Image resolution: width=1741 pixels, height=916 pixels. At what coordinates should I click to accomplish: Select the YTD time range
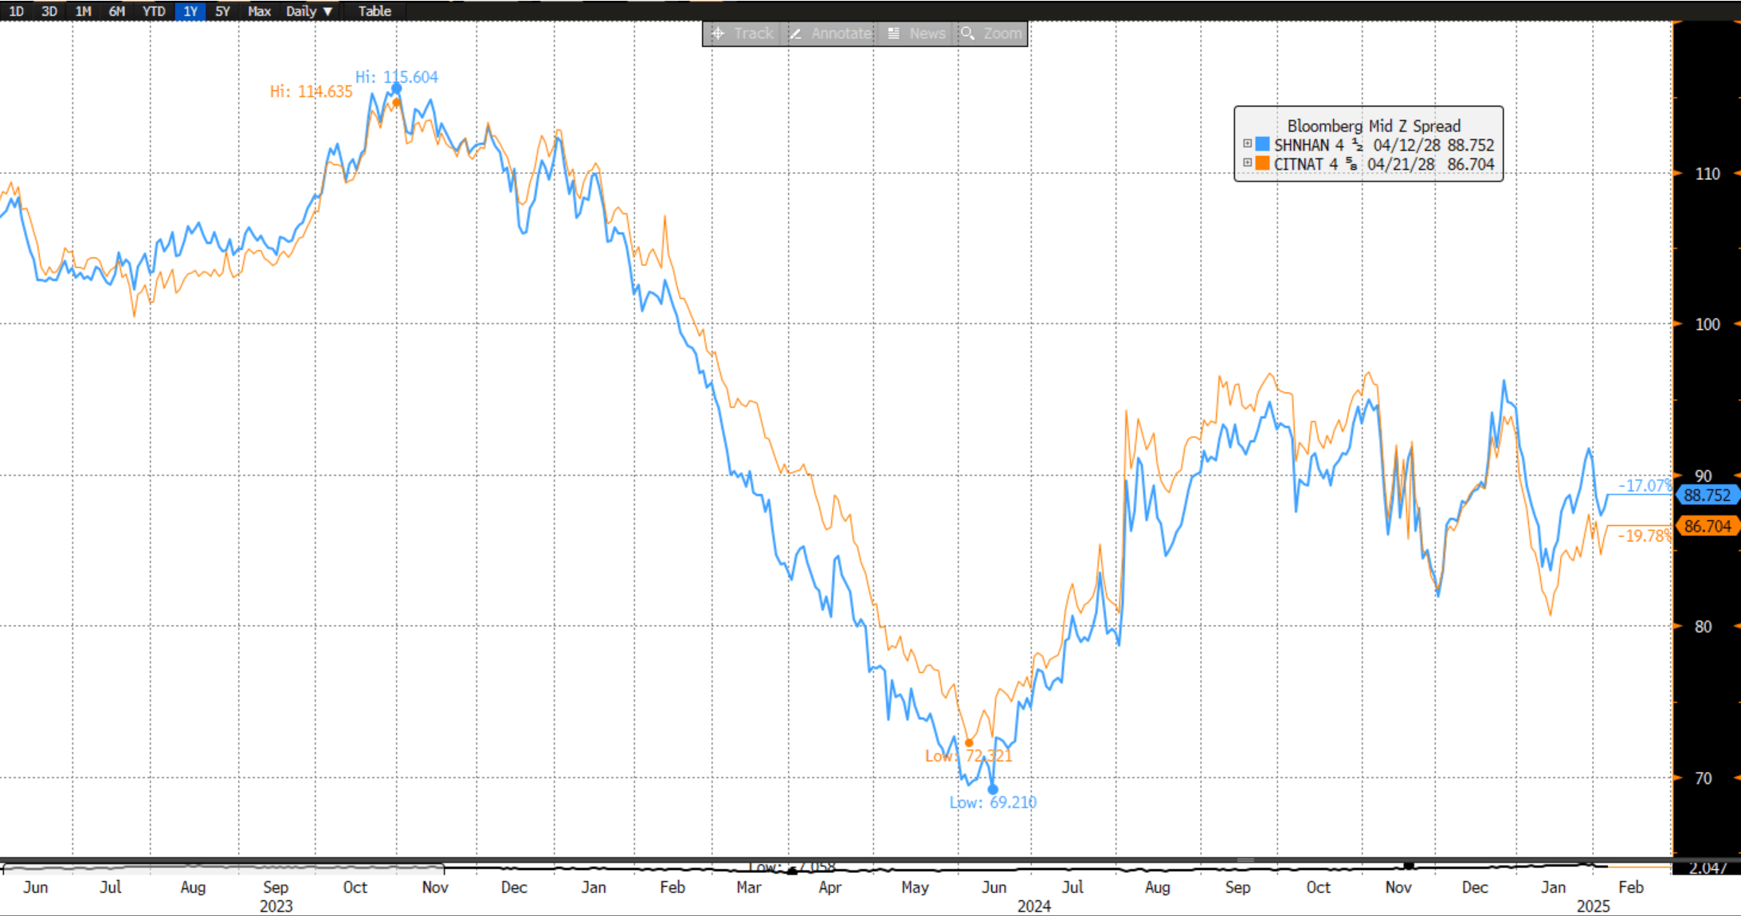(x=153, y=11)
